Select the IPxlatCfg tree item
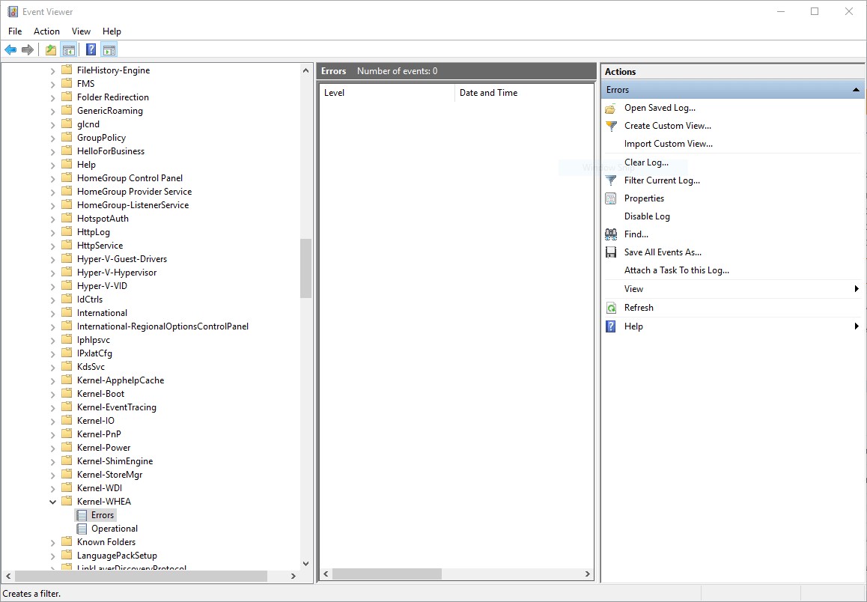 click(x=94, y=353)
